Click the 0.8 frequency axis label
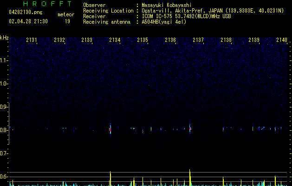The height and width of the screenshot is (186, 292). (x=4, y=130)
